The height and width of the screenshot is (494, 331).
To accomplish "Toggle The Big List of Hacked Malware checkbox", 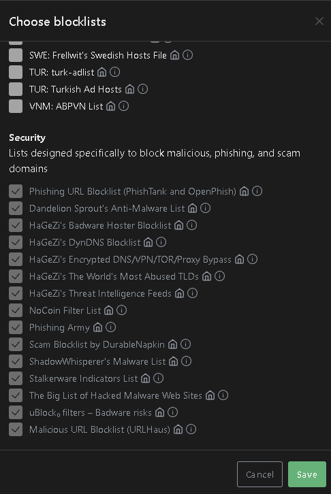I will click(x=16, y=395).
